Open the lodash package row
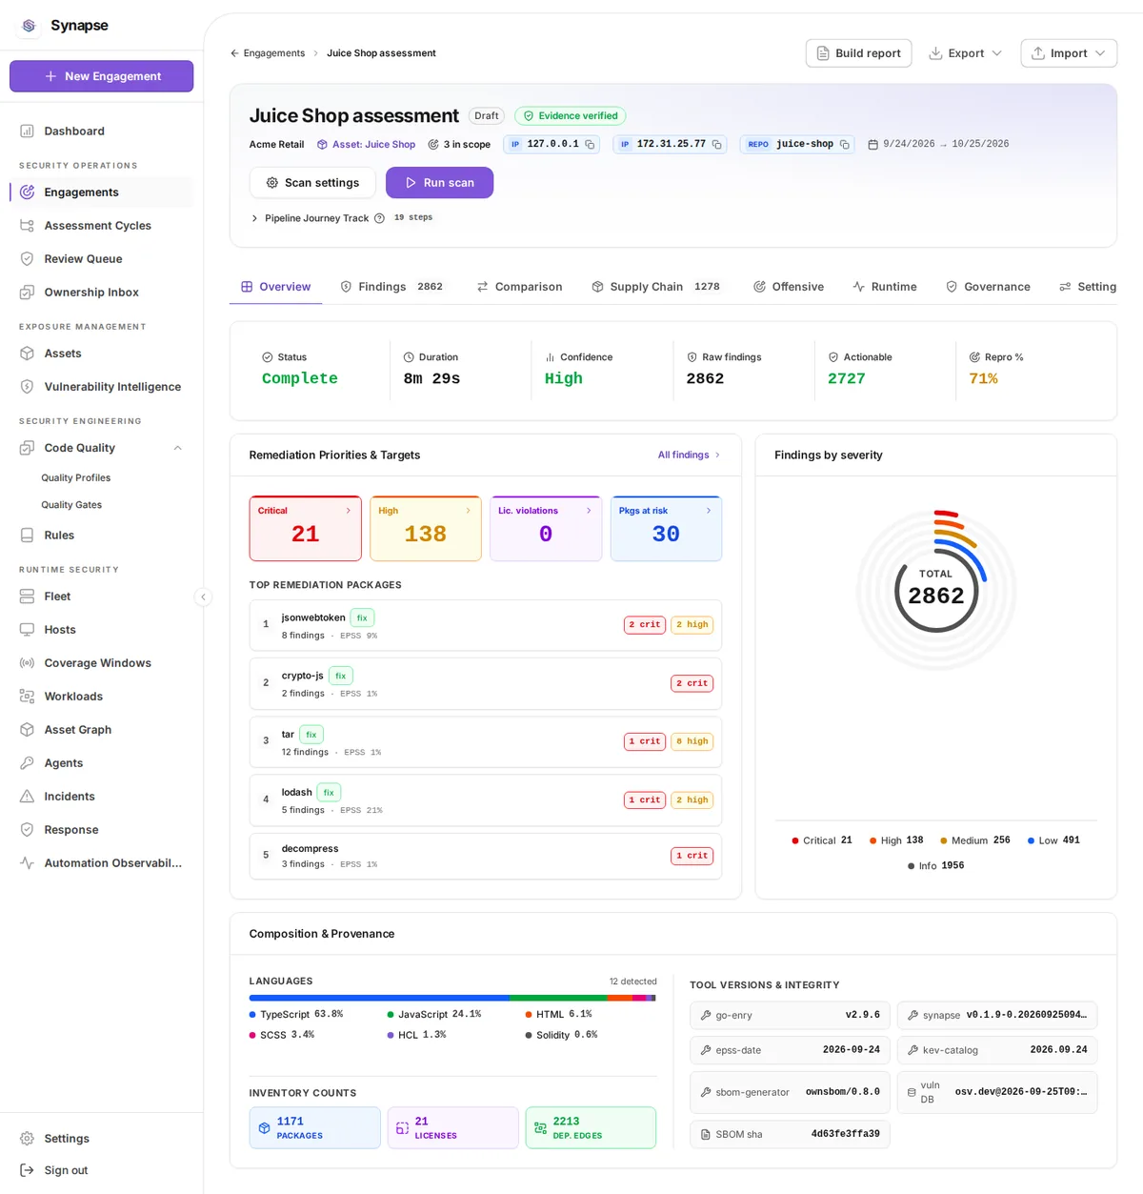The width and height of the screenshot is (1143, 1194). 486,800
